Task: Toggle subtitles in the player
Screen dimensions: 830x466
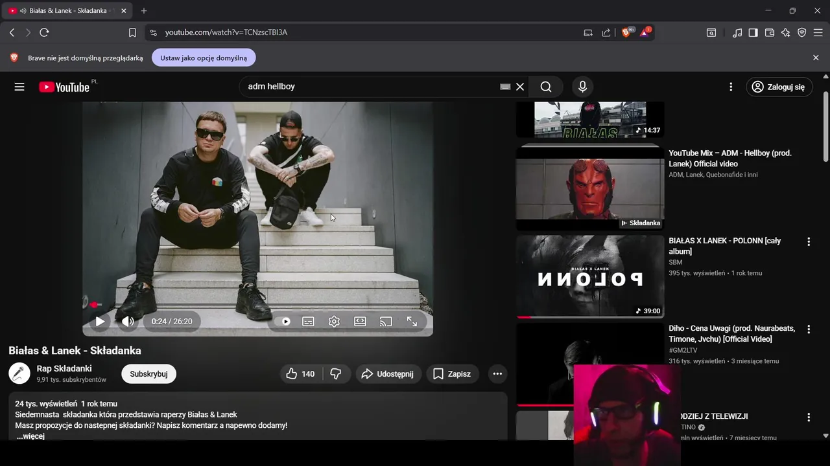Action: [308, 321]
